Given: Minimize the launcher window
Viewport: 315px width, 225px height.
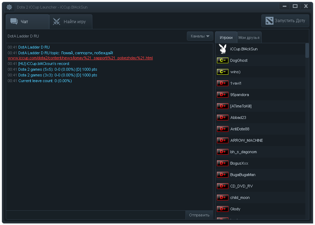Looking at the screenshot, I should [x=285, y=6].
